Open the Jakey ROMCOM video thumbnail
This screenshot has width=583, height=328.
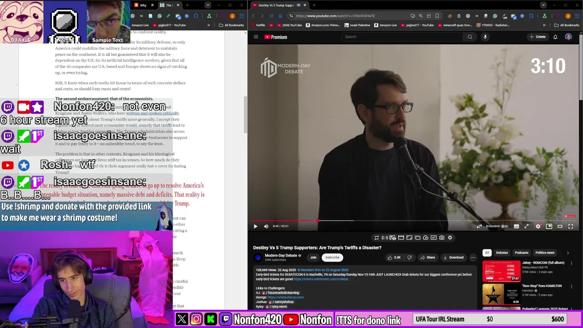click(501, 271)
